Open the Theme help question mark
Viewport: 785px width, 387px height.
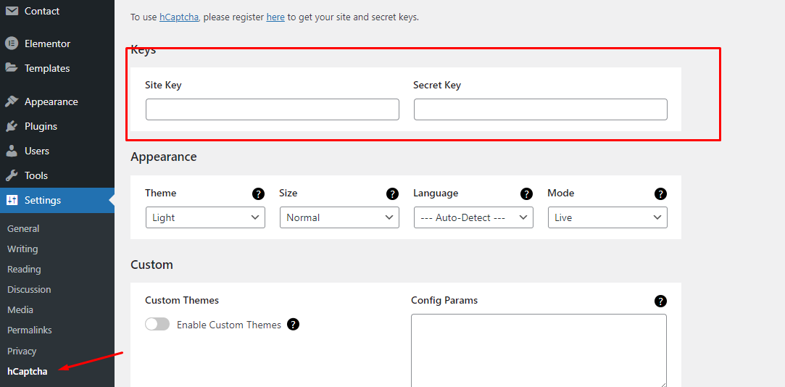[258, 193]
